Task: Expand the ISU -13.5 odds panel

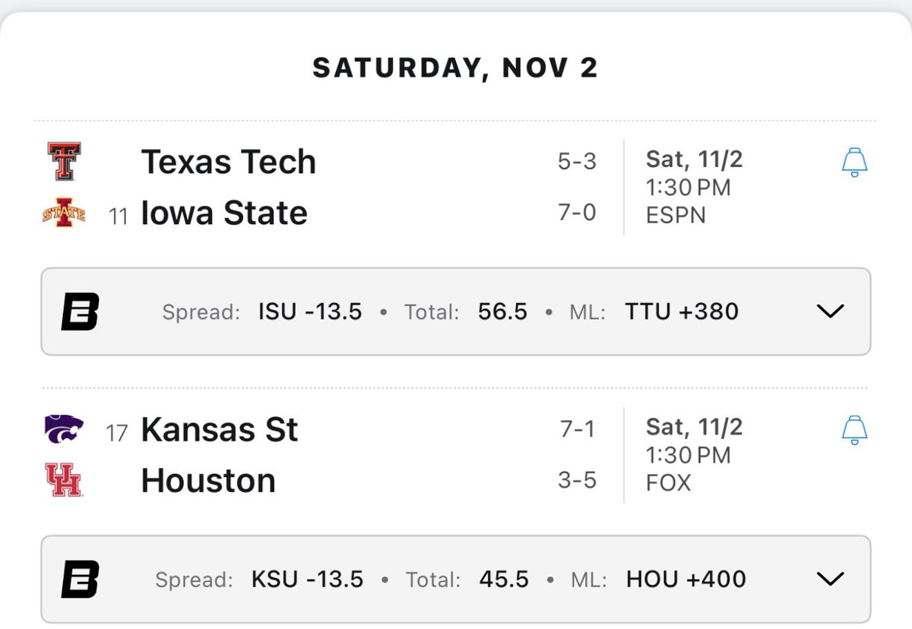Action: click(830, 311)
